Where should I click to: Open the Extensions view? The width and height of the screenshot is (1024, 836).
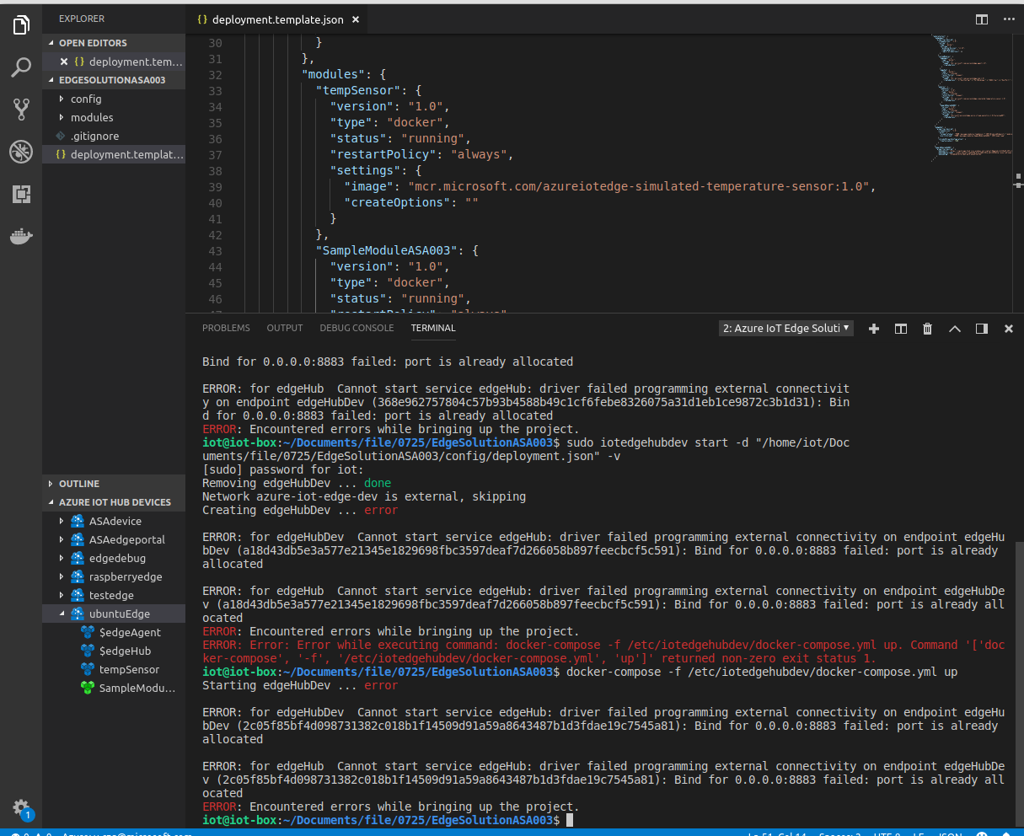[21, 195]
